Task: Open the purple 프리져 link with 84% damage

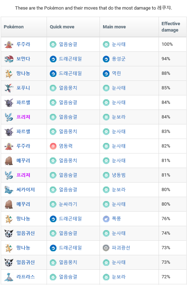Action: click(23, 117)
